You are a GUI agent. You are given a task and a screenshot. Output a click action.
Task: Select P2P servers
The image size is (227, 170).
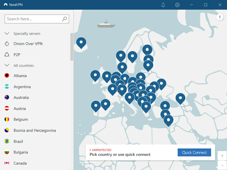[x=17, y=55]
